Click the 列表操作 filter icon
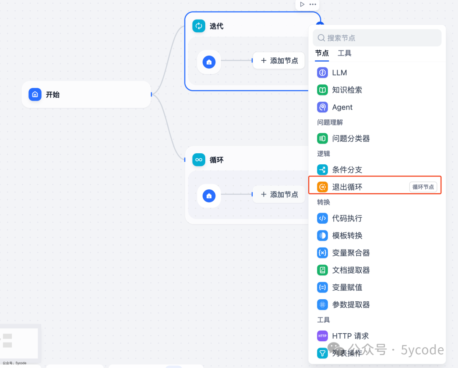 click(322, 353)
